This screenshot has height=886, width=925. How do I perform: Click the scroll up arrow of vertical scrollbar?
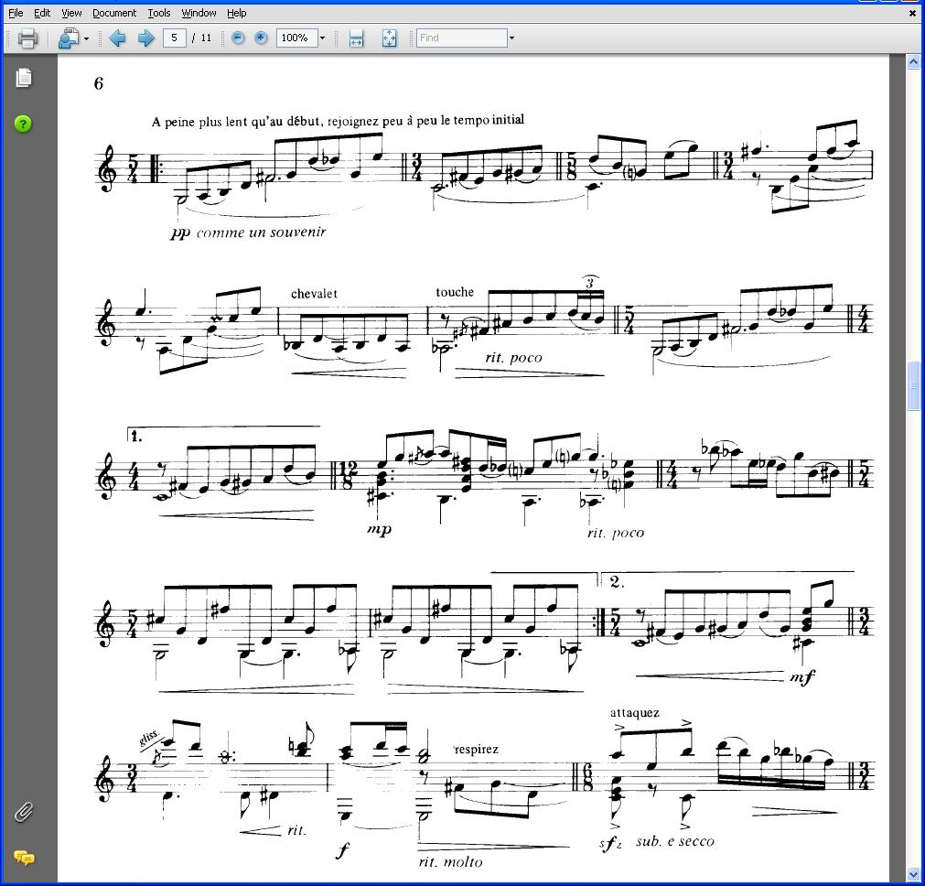click(913, 62)
